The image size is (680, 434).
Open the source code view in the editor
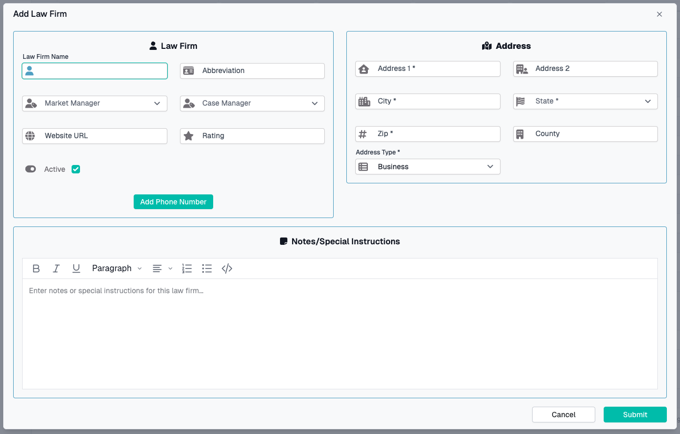pos(227,268)
